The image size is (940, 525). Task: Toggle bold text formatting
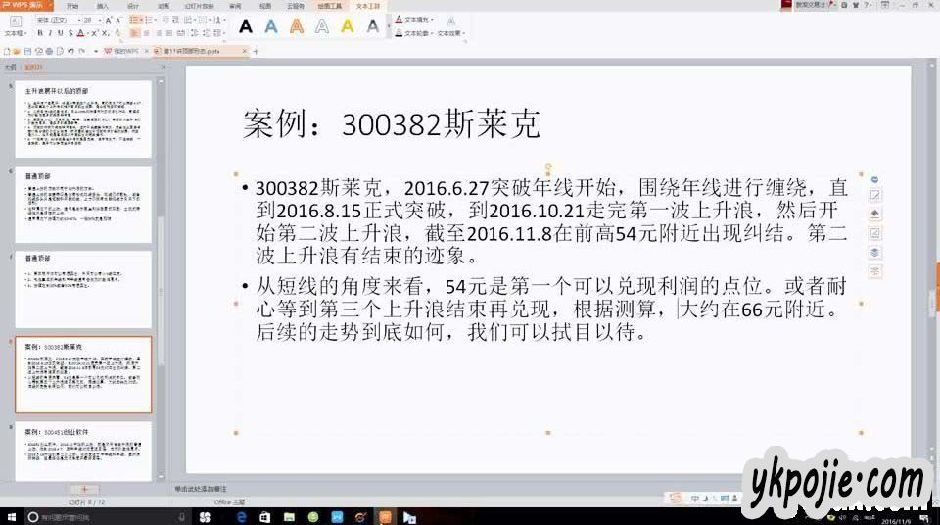pos(40,33)
